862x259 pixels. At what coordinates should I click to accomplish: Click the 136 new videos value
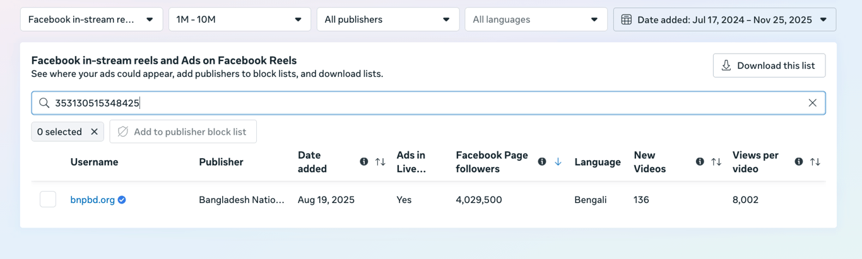tap(641, 200)
